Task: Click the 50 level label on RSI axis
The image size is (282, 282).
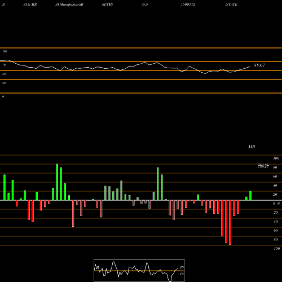Action: point(4,74)
